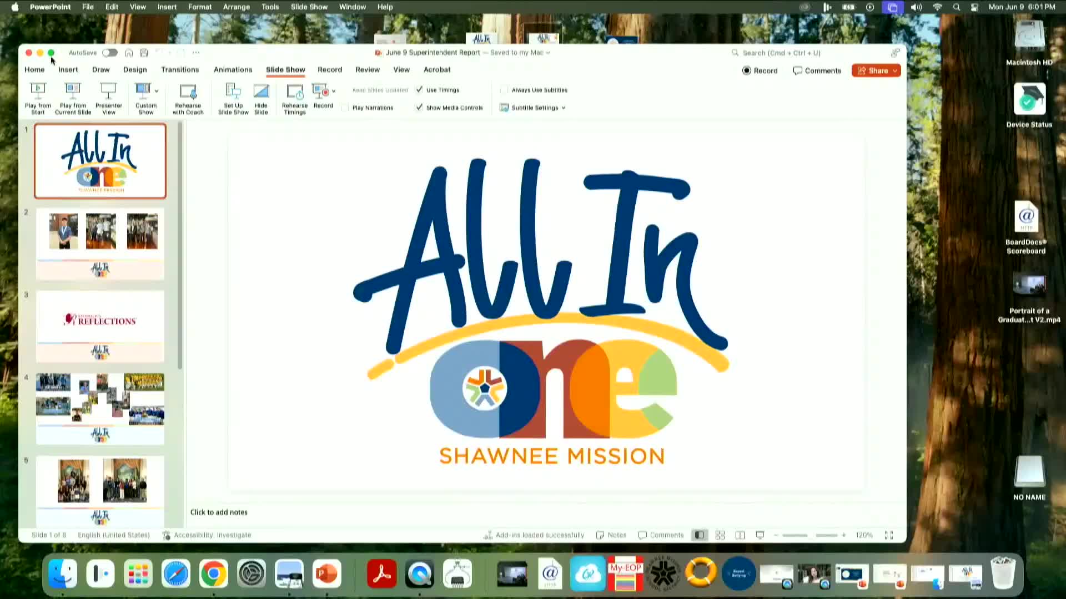
Task: Adjust the zoom slider in status bar
Action: click(x=810, y=535)
